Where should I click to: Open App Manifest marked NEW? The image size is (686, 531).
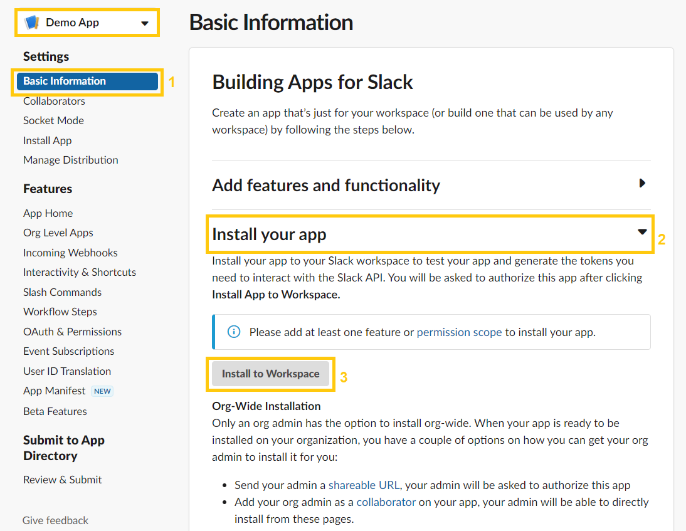point(55,391)
